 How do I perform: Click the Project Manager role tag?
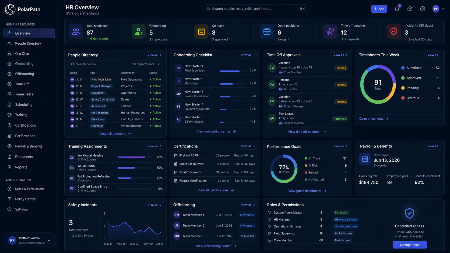[x=101, y=86]
